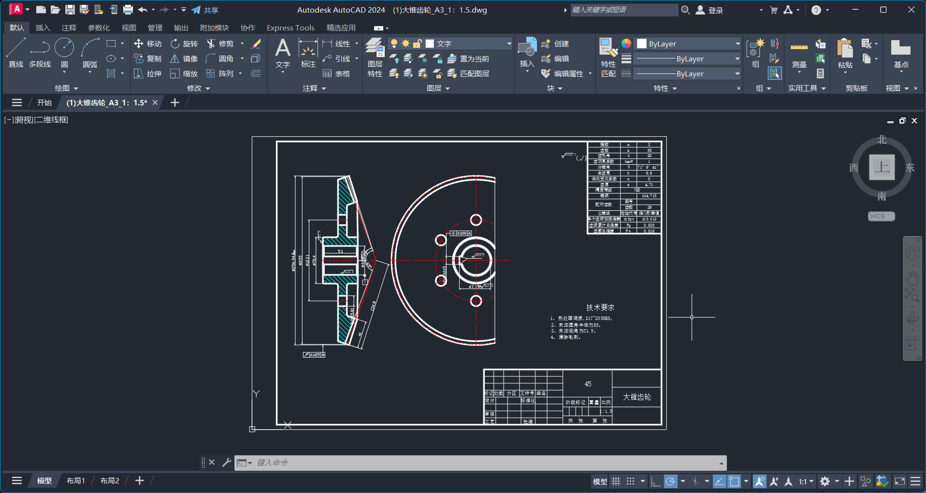Click the Move (移动) tool
This screenshot has width=926, height=493.
pyautogui.click(x=148, y=43)
